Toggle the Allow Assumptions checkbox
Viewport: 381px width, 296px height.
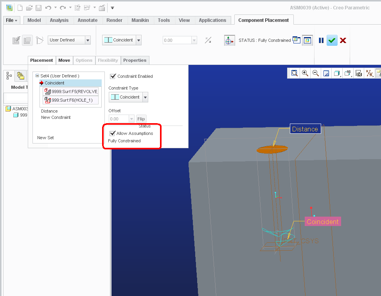coord(112,133)
